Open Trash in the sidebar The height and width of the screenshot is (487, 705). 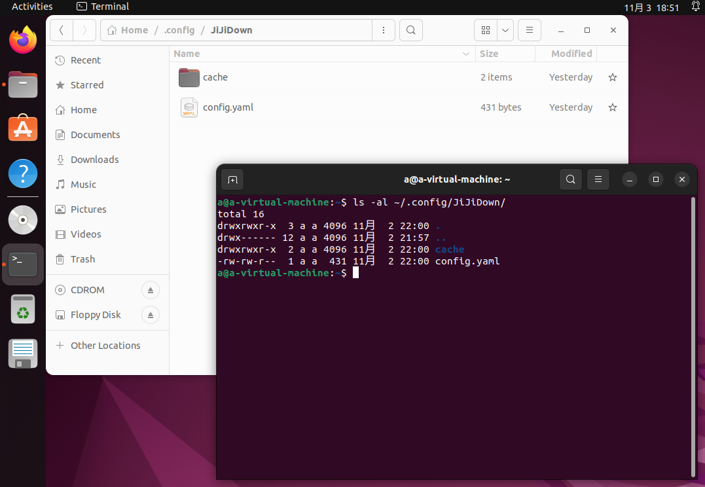point(107,259)
